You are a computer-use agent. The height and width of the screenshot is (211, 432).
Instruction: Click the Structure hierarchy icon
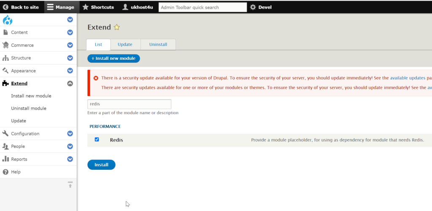pos(5,58)
